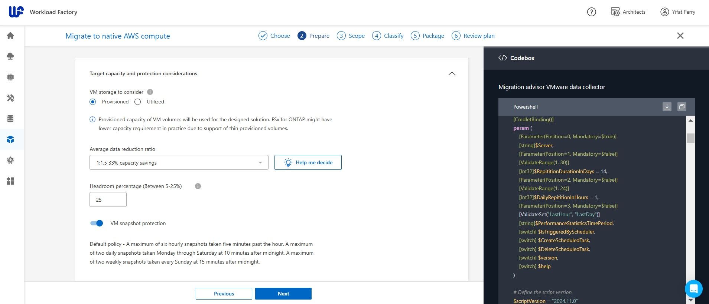Toggle VM snapshot protection switch

tap(97, 223)
